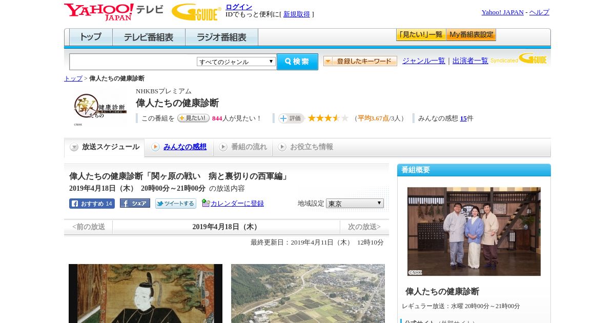Image resolution: width=615 pixels, height=323 pixels.
Task: Select the テレビ番組表 tab
Action: [149, 37]
